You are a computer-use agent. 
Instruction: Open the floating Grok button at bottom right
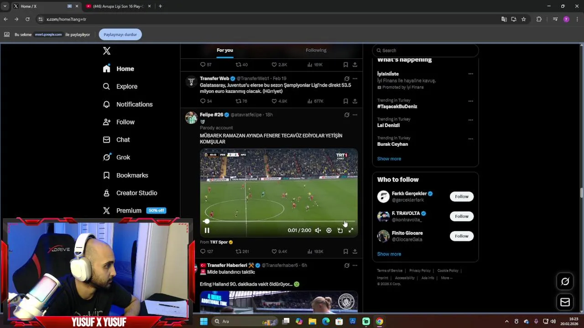click(x=565, y=282)
